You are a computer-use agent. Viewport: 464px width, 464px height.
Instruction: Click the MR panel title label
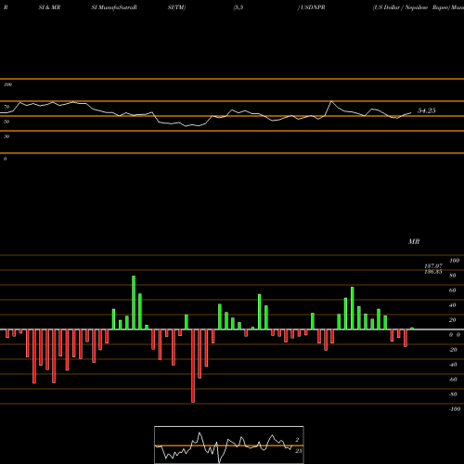(x=414, y=241)
